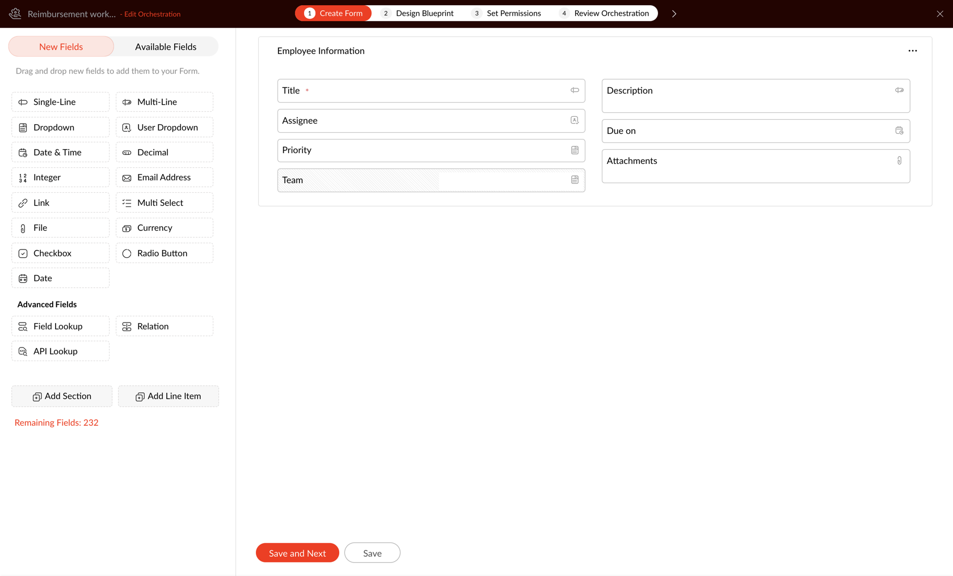This screenshot has width=953, height=576.
Task: Click the Currency field icon
Action: 126,228
